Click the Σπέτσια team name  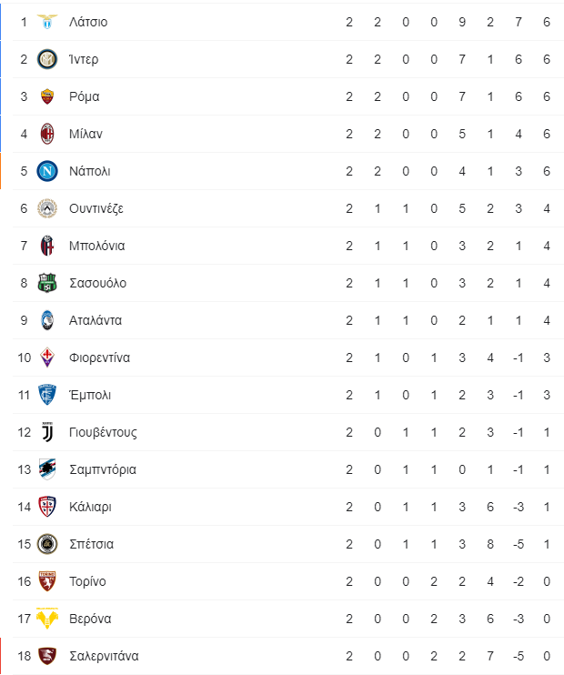[91, 544]
